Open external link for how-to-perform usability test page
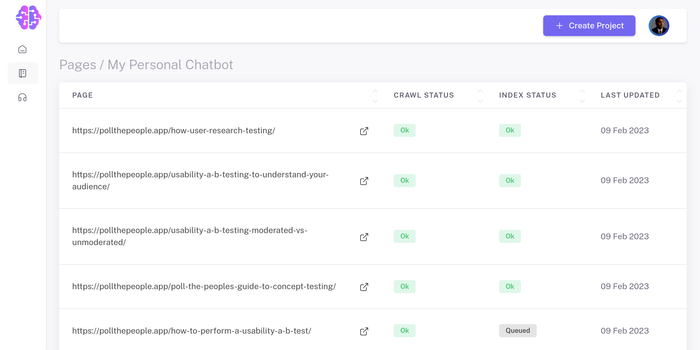Viewport: 700px width, 350px height. pos(364,331)
